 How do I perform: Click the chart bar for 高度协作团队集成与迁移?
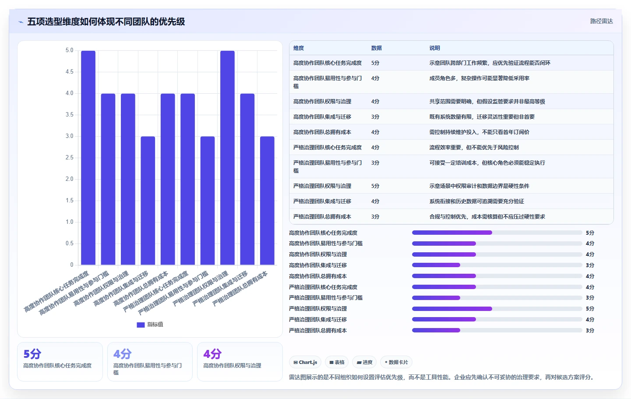click(148, 201)
